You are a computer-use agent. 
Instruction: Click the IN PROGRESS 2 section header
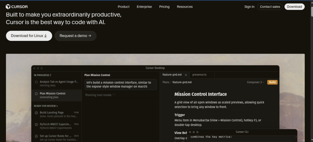(42, 75)
